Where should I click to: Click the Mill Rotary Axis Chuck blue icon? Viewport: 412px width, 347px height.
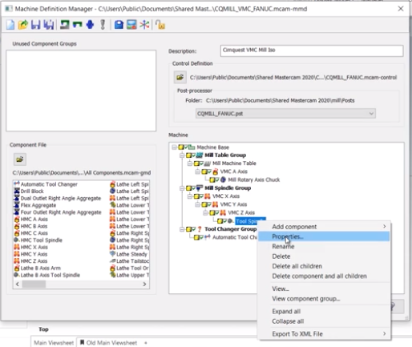tap(223, 180)
